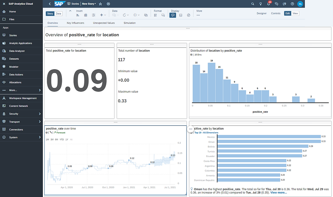Open the link dimensions icon in Data

[x=146, y=15]
